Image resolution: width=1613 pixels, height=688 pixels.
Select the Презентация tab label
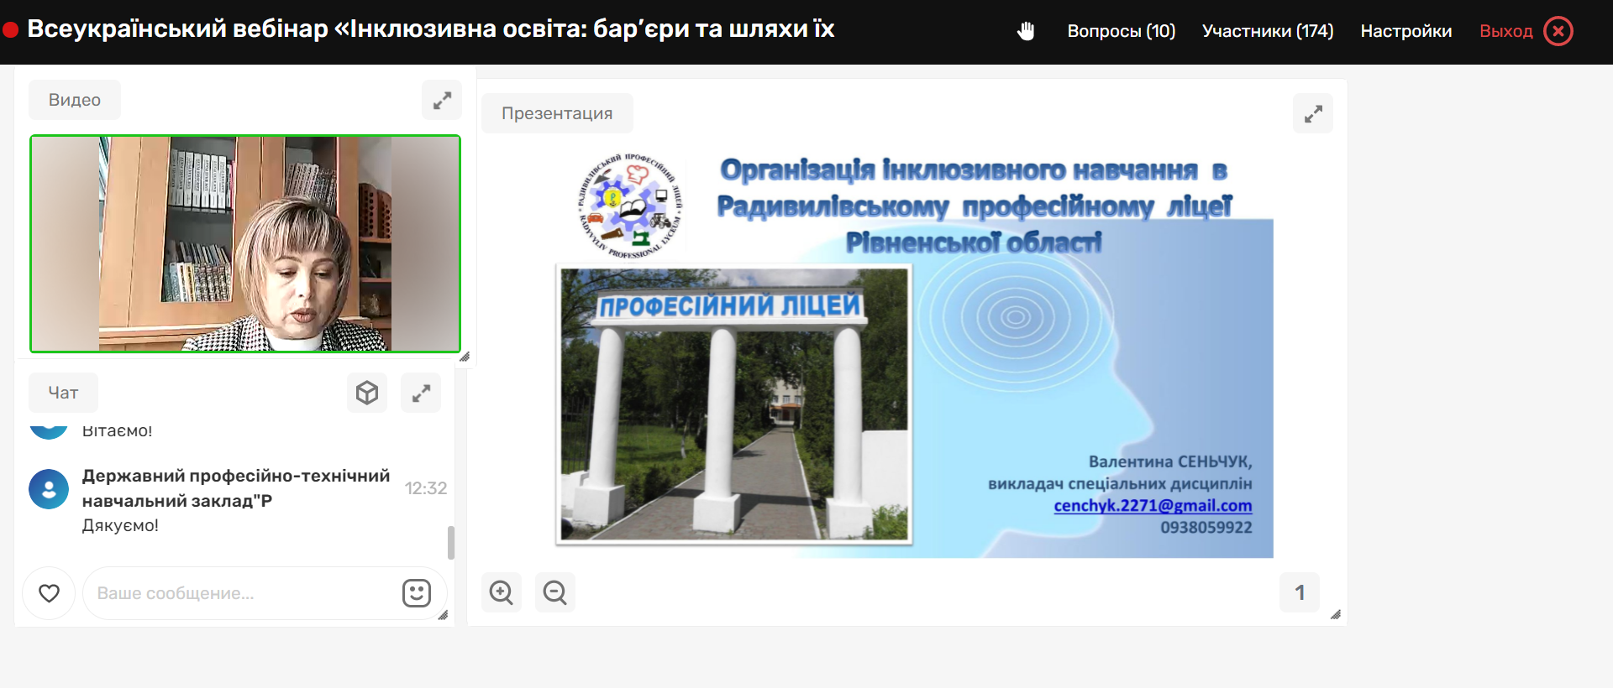click(x=557, y=113)
